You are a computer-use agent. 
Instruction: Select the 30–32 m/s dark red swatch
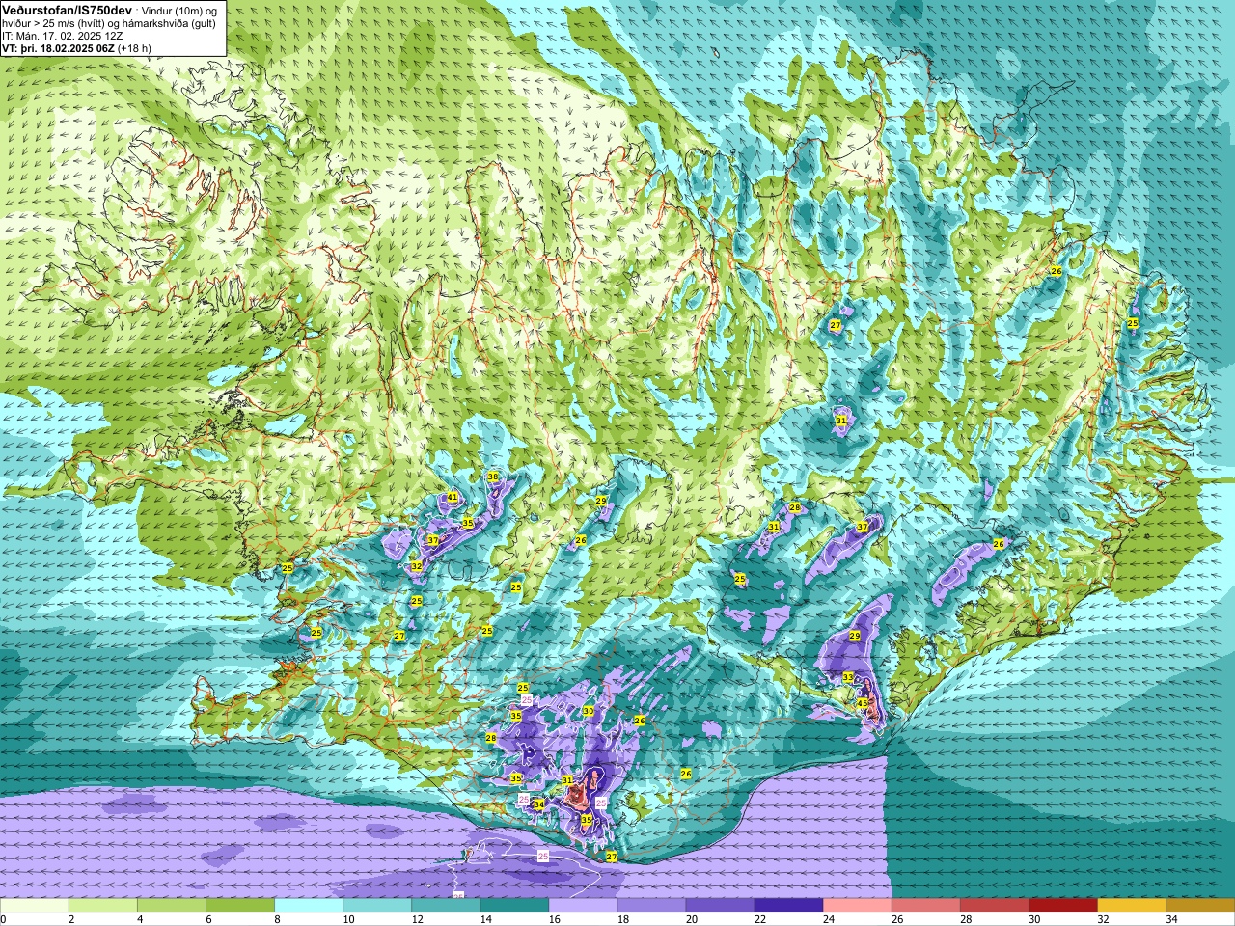1062,906
